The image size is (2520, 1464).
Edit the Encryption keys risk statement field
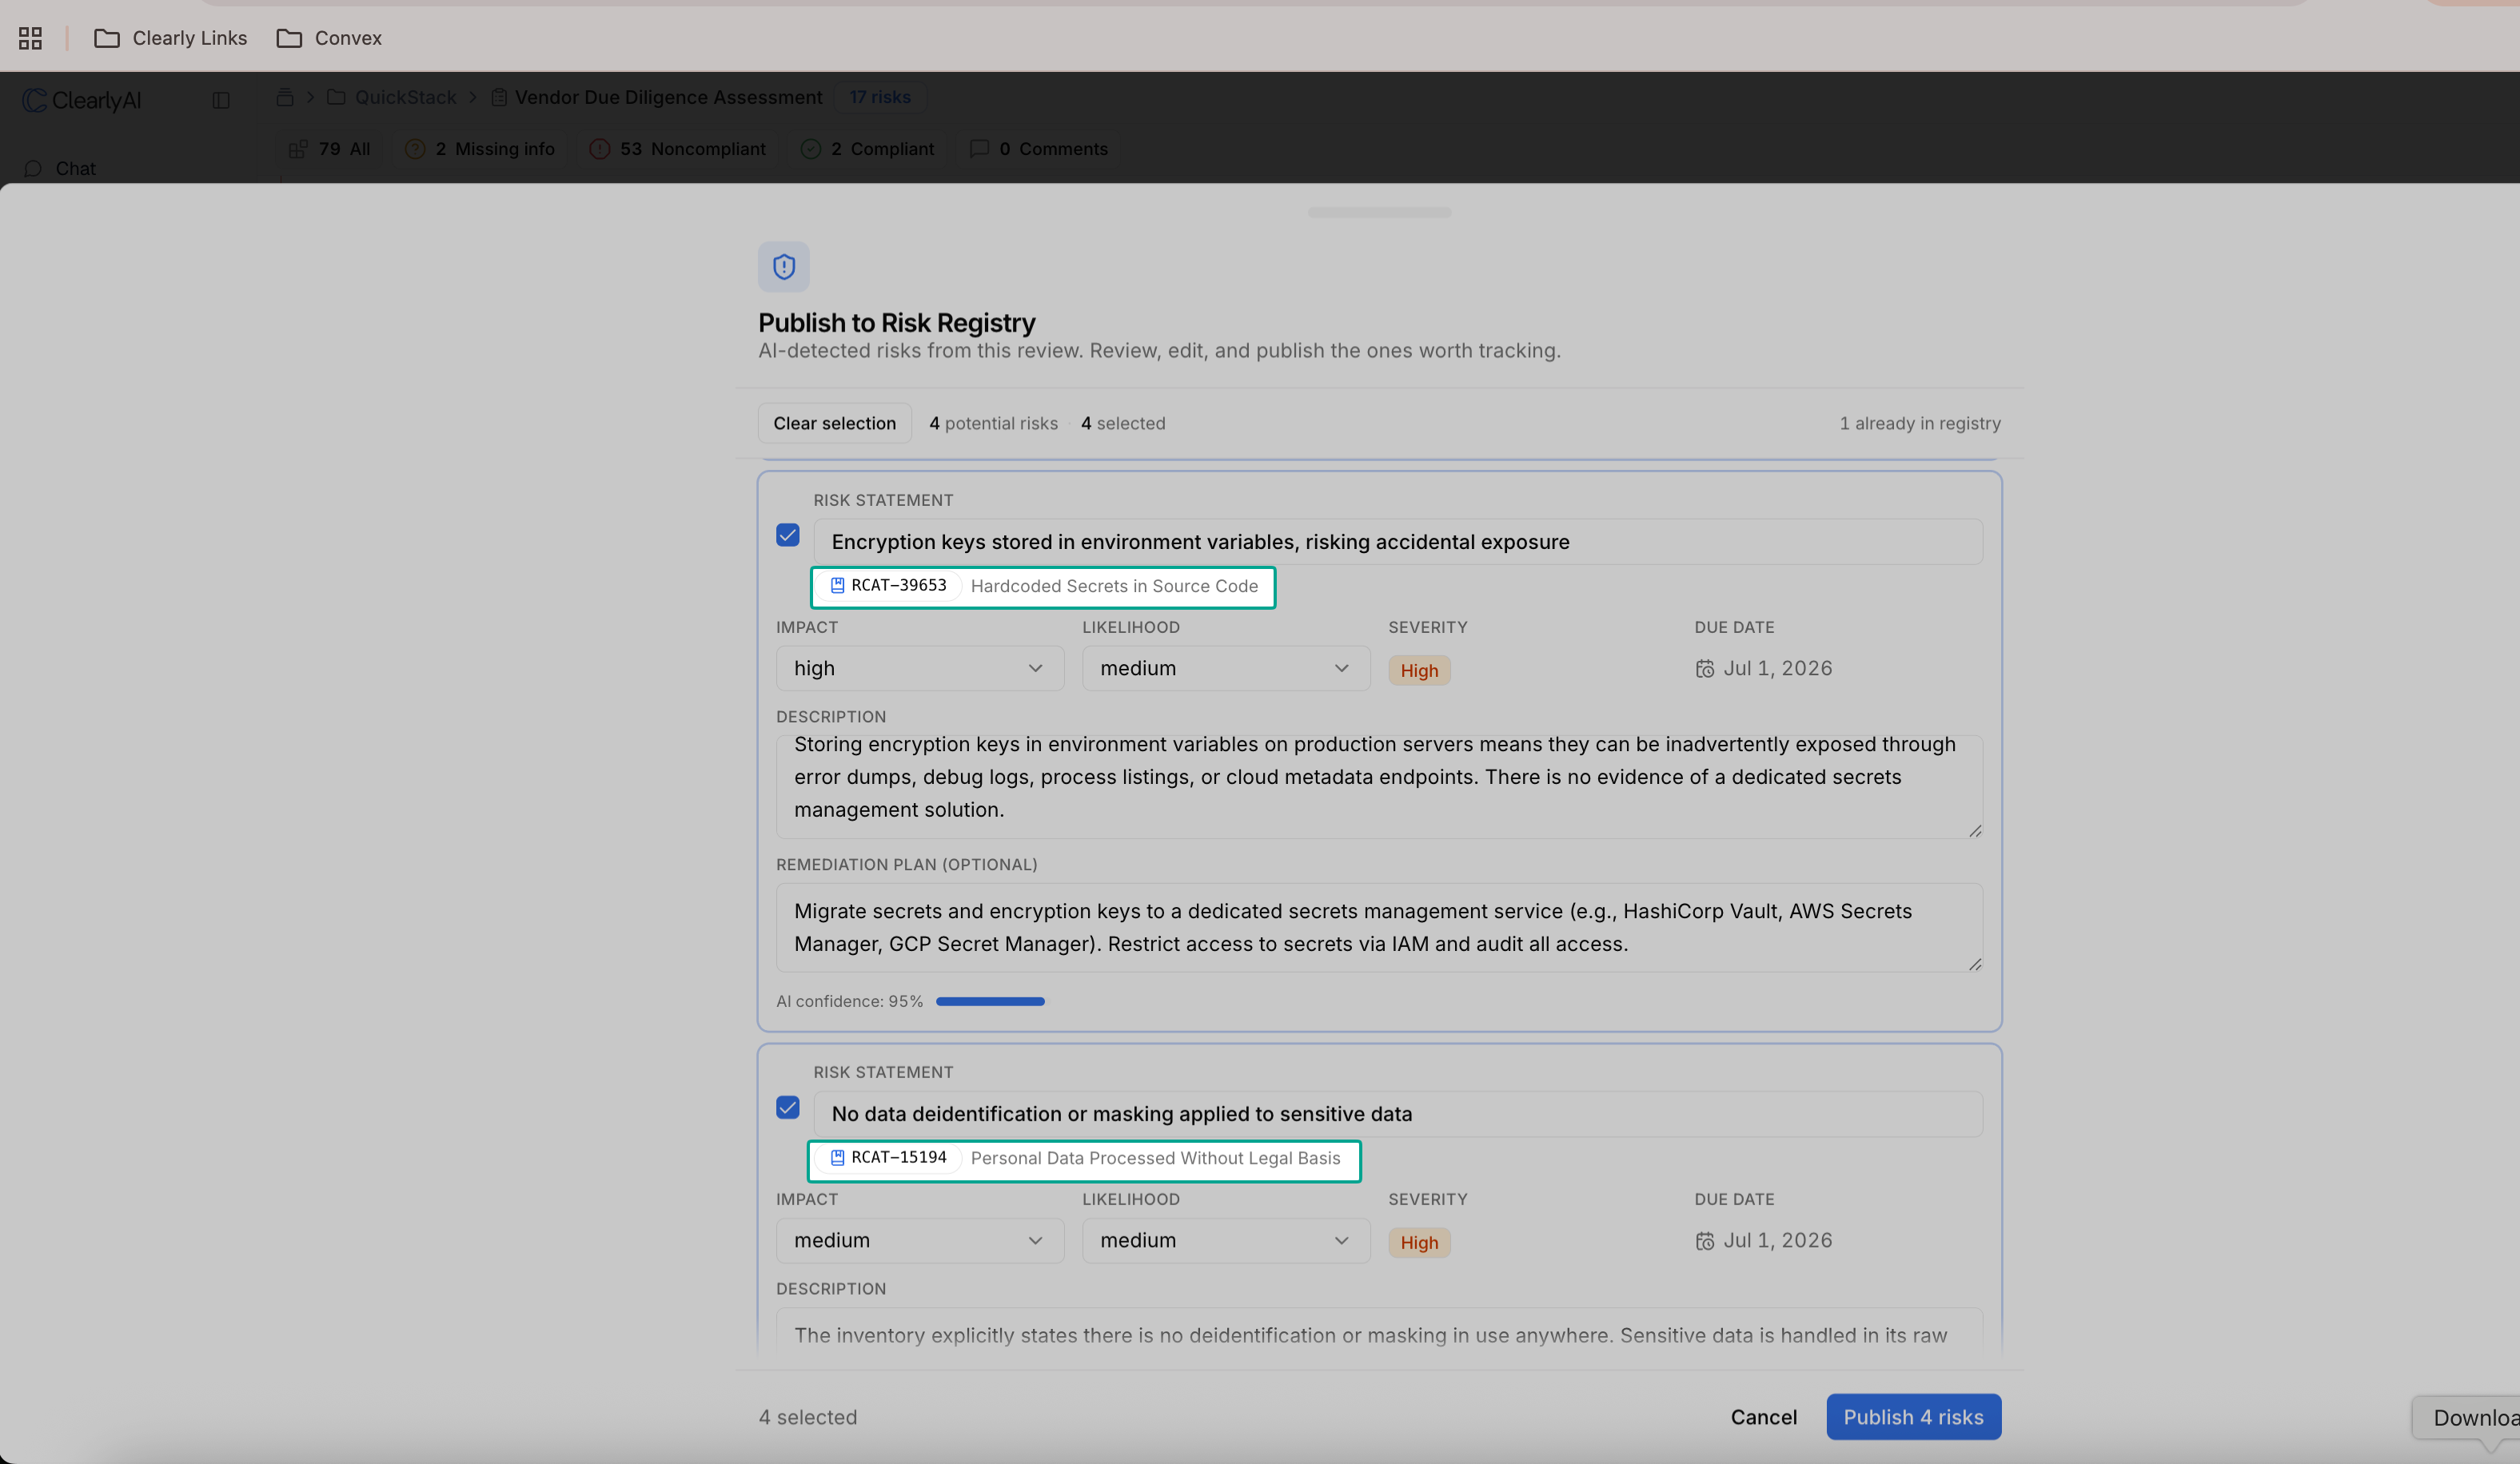click(1398, 542)
